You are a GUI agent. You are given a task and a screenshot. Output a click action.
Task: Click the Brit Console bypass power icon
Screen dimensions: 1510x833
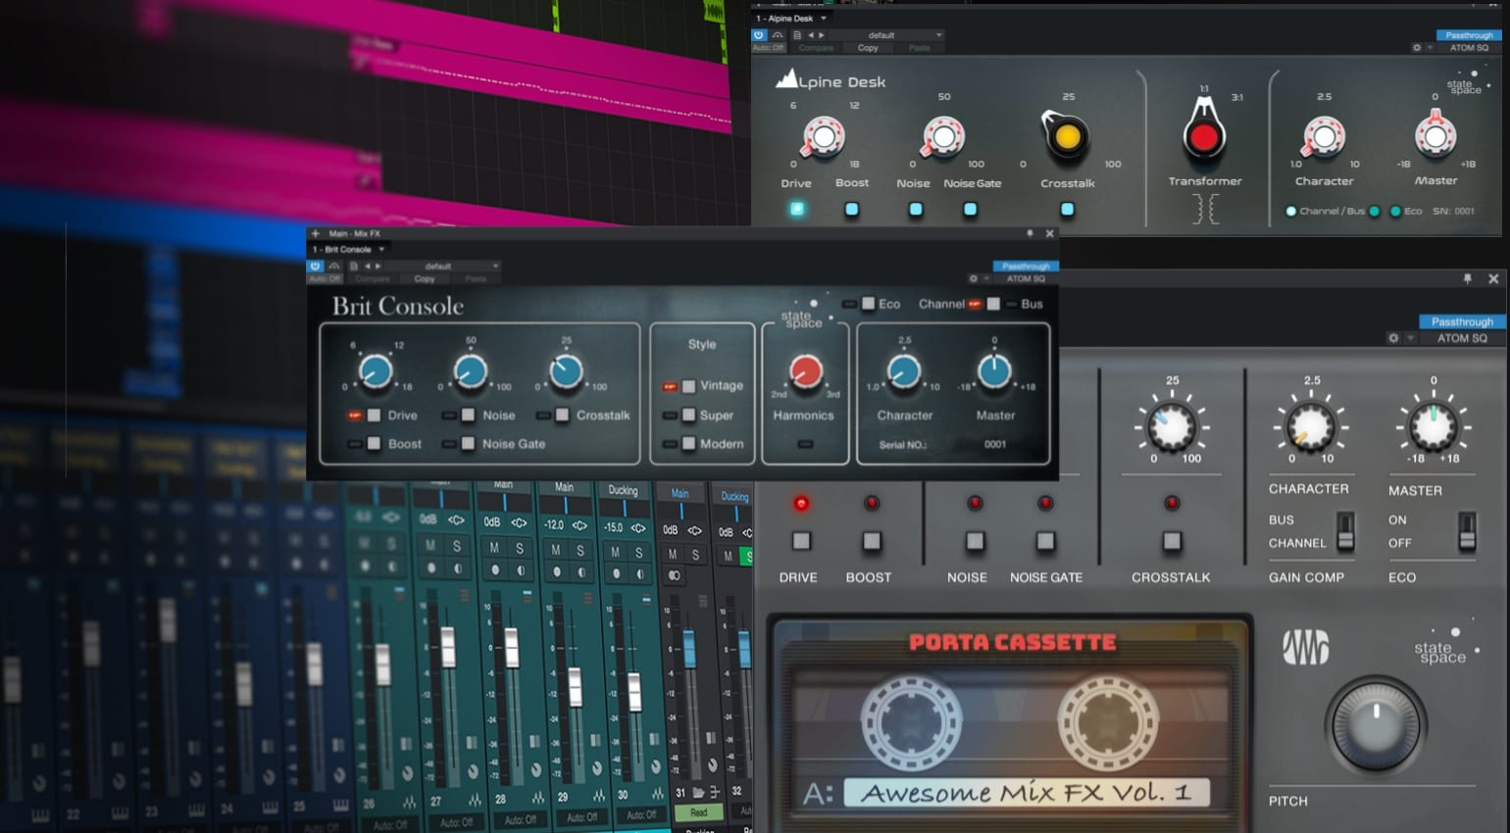pos(317,266)
